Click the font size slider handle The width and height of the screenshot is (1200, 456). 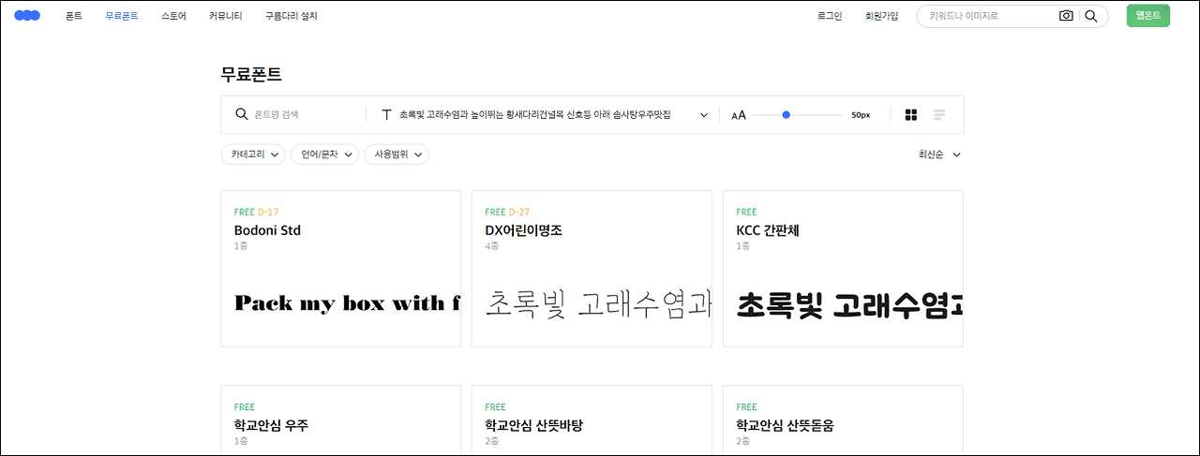786,115
